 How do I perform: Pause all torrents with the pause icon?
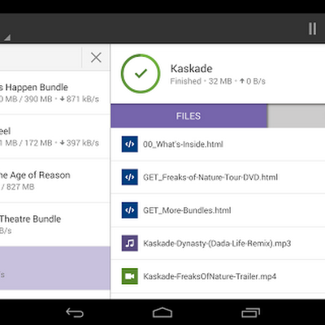312,28
